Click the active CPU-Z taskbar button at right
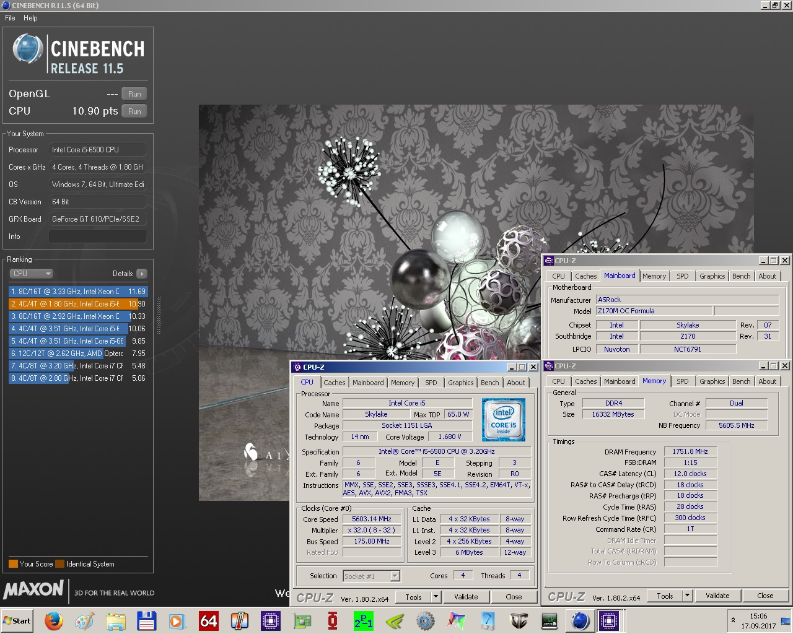 609,620
